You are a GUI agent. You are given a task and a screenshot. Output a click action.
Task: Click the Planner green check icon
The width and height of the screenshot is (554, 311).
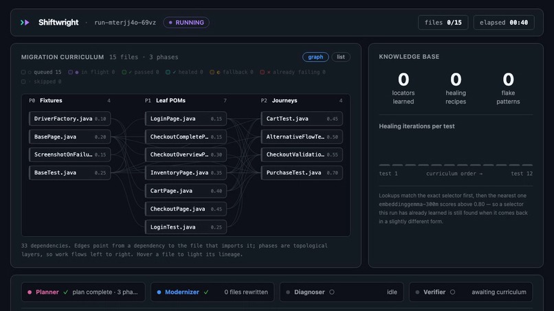point(65,292)
